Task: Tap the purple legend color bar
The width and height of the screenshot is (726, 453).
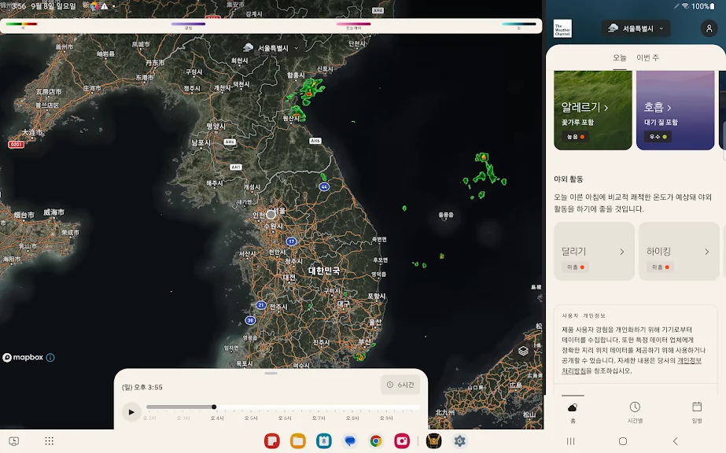Action: [x=188, y=24]
